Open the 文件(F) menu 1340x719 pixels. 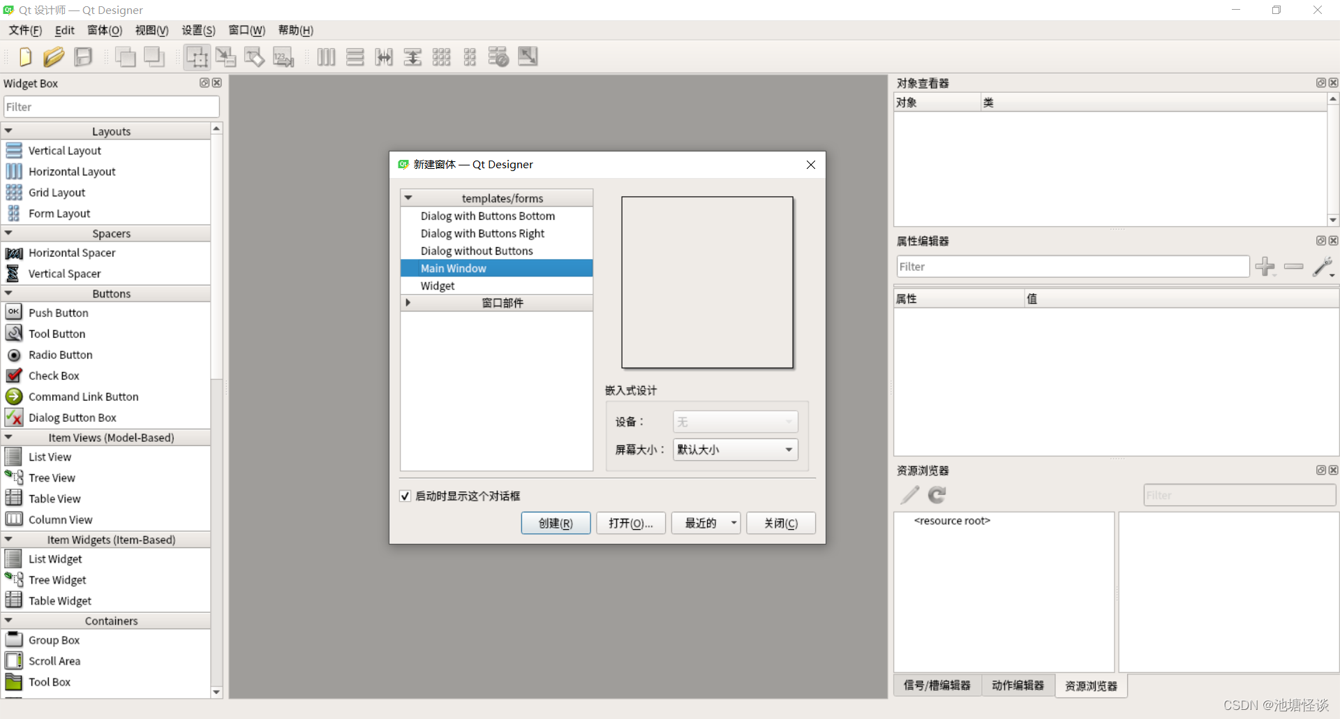(x=25, y=30)
